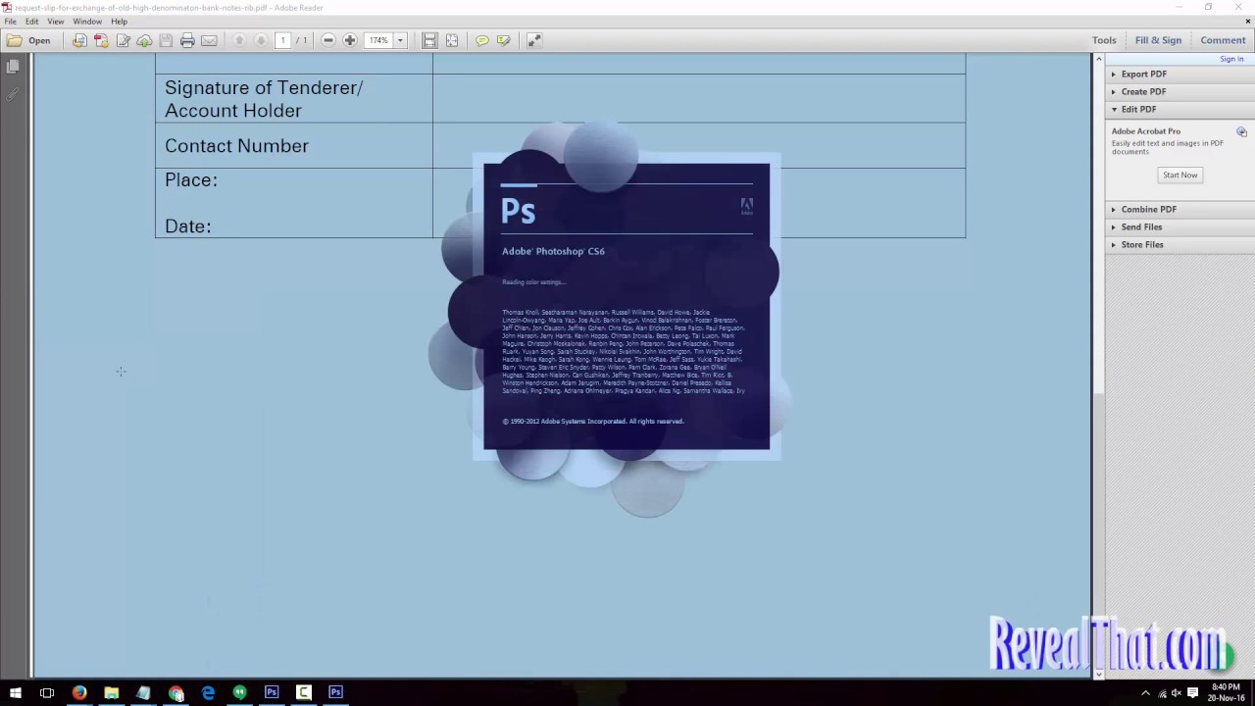Viewport: 1255px width, 706px height.
Task: Click the Task View taskbar icon
Action: [x=47, y=692]
